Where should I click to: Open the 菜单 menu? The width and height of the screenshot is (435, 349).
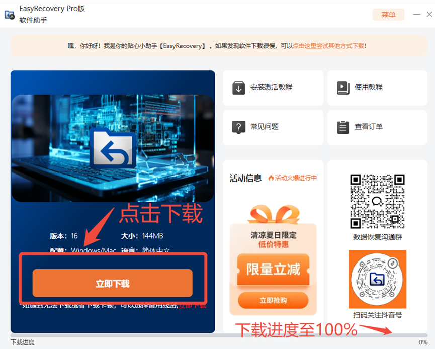pos(388,15)
